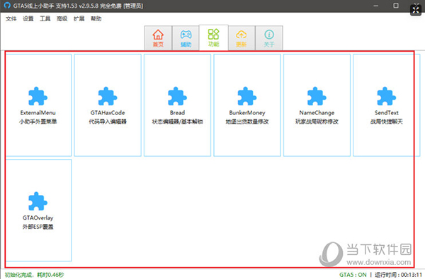Switch to the 更新 cloud update tab

point(242,38)
